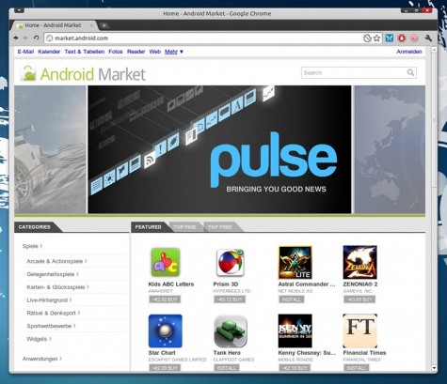This screenshot has width=447, height=384.
Task: Show the next banner with world map
Action: tap(390, 149)
